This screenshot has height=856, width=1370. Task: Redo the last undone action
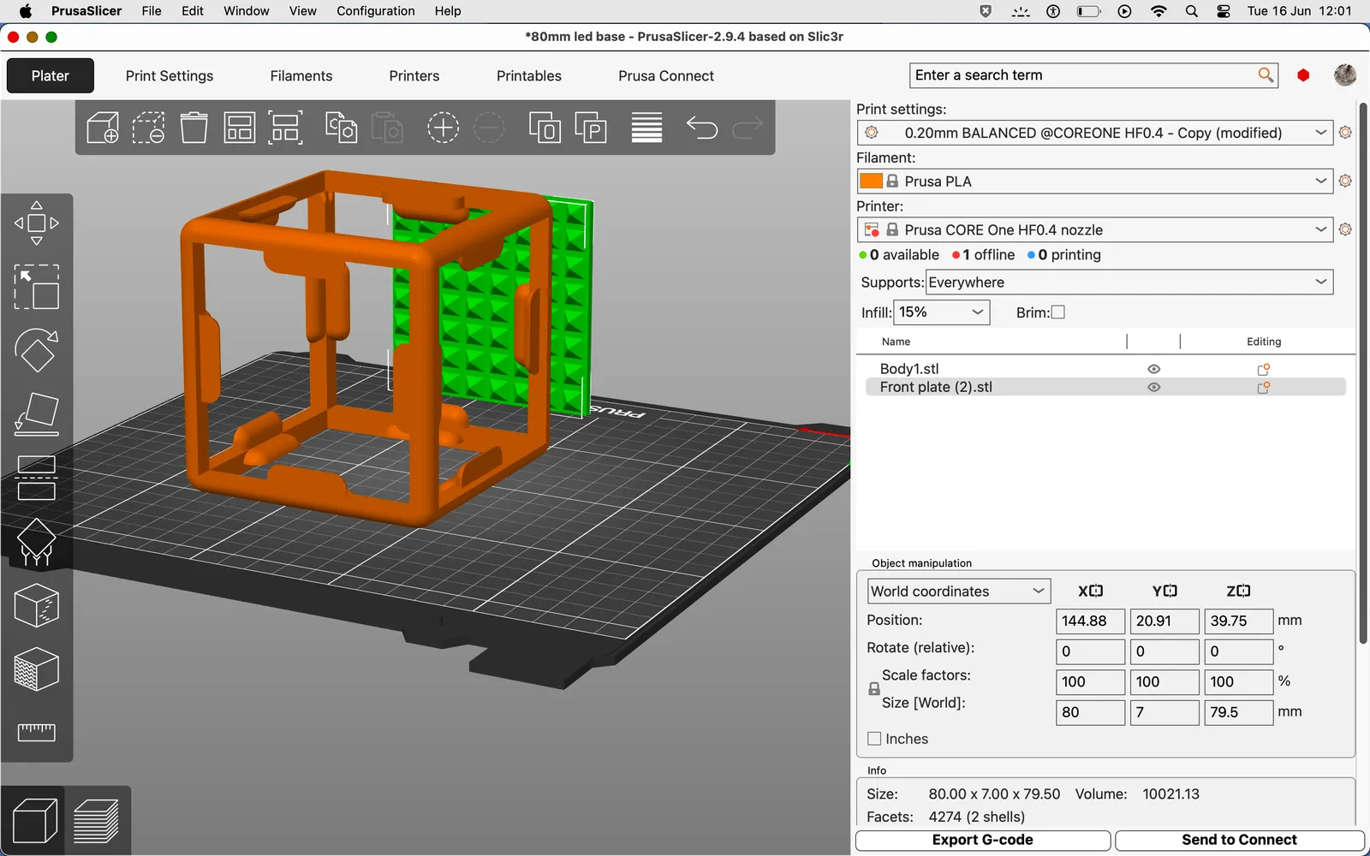pyautogui.click(x=748, y=128)
